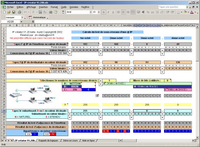Image resolution: width=200 pixels, height=147 pixels.
Task: Toggle Underline (S) formatting
Action: pyautogui.click(x=113, y=12)
